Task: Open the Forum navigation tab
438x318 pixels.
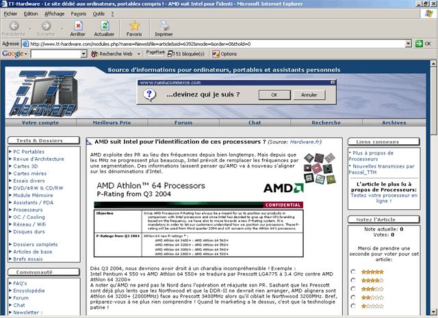Action: tap(183, 122)
